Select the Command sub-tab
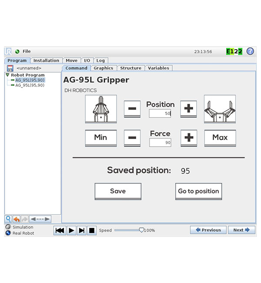The height and width of the screenshot is (283, 261). click(x=76, y=68)
